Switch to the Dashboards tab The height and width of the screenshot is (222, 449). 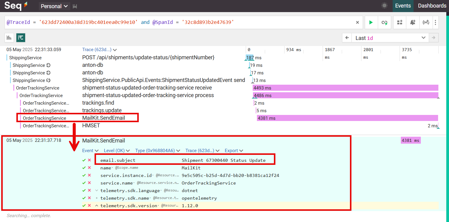432,6
